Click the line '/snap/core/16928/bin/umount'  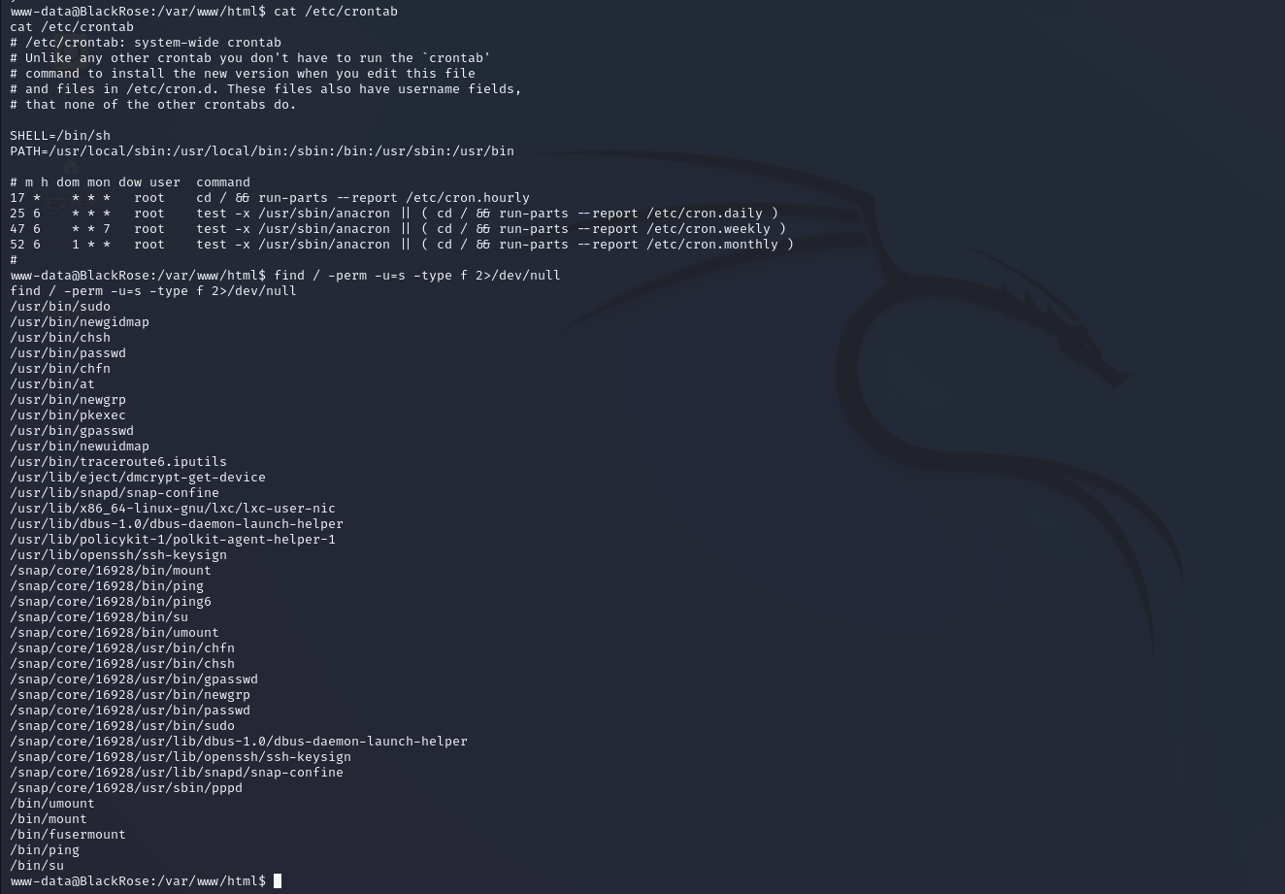[115, 632]
